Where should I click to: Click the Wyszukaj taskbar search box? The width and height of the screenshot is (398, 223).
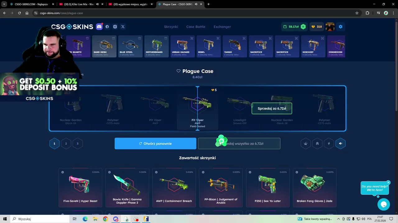40,219
